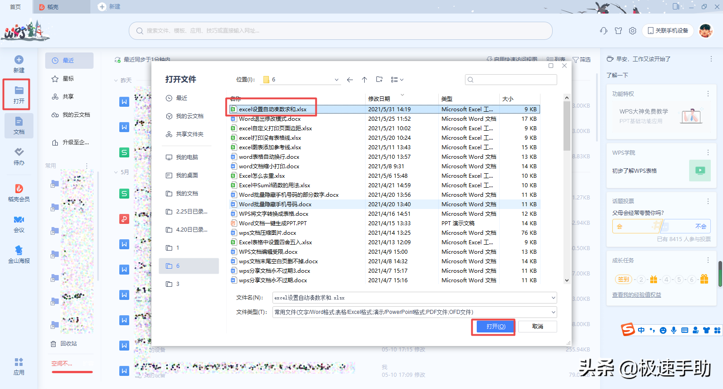This screenshot has width=723, height=389.
Task: Click the Sogou soft keyboard icon
Action: (685, 330)
